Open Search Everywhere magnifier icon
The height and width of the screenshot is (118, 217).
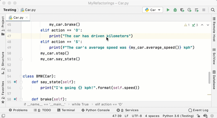click(213, 10)
